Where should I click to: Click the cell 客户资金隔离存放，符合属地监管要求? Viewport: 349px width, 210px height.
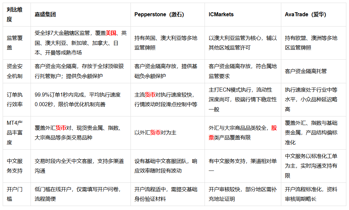coord(243,71)
